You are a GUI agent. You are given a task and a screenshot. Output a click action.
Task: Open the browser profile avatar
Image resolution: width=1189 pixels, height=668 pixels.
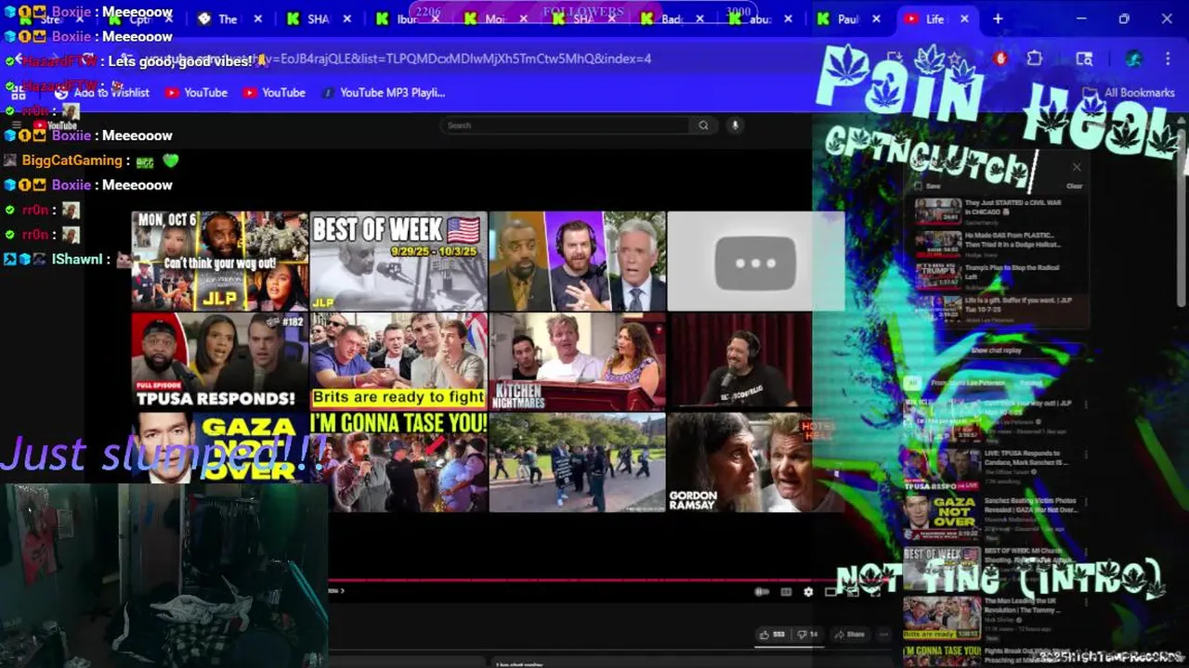(x=1133, y=58)
